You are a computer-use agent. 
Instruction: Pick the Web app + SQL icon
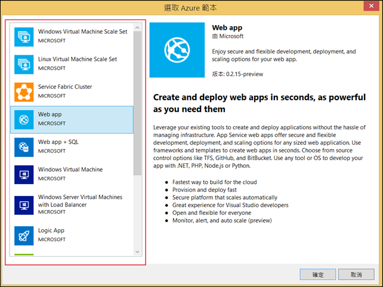24,146
